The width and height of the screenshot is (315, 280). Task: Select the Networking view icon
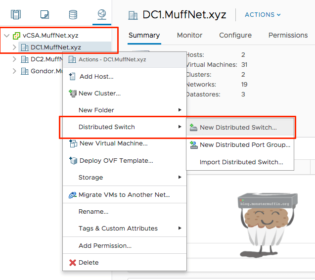(101, 14)
